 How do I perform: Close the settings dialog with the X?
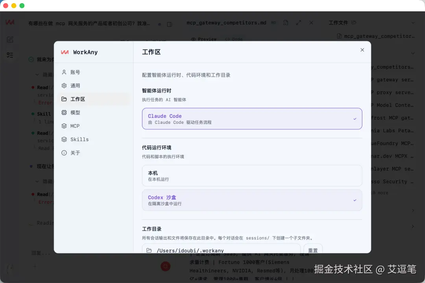[x=362, y=50]
